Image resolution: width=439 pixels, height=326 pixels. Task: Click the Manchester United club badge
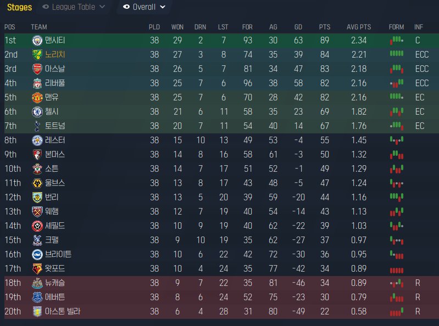tap(37, 98)
